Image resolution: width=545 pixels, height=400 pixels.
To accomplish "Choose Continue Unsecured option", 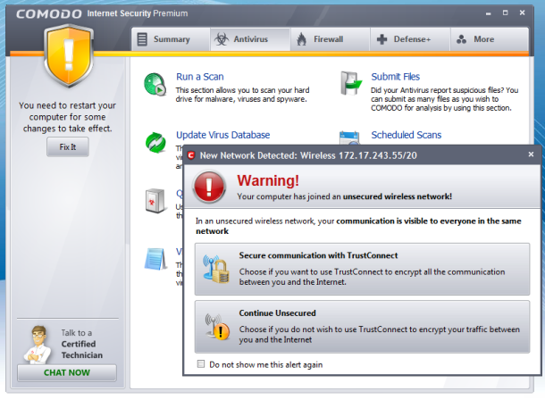I will [362, 327].
